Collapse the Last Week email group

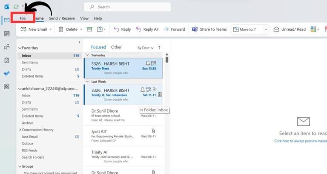point(88,81)
